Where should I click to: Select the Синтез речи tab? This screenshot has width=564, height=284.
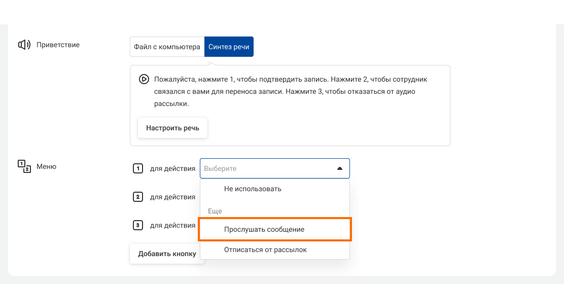click(229, 47)
